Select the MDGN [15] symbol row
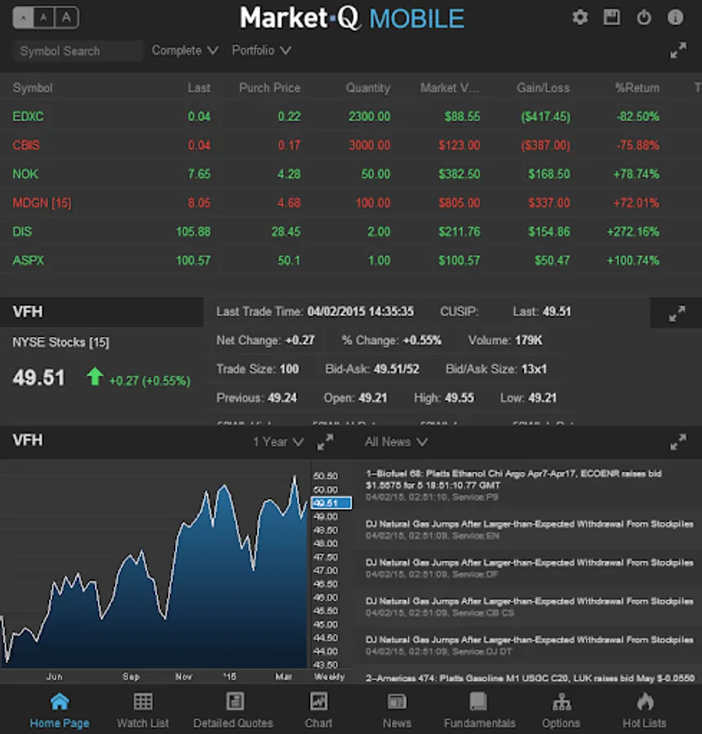Image resolution: width=702 pixels, height=734 pixels. click(x=351, y=203)
